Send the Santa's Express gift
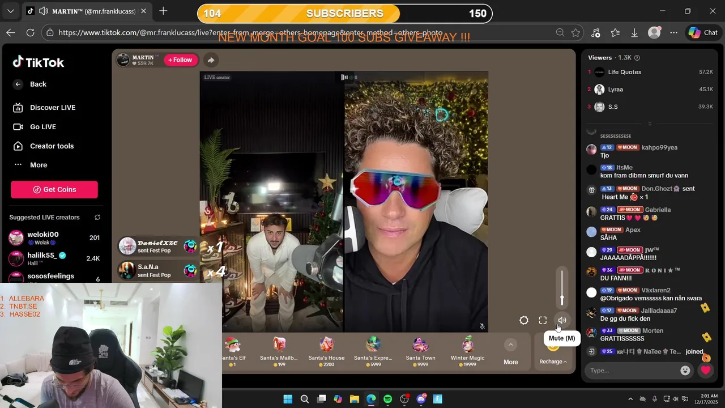This screenshot has height=408, width=725. [x=373, y=351]
